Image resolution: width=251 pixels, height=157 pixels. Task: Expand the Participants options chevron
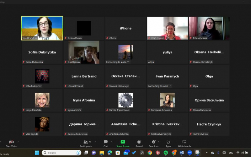click(x=95, y=142)
